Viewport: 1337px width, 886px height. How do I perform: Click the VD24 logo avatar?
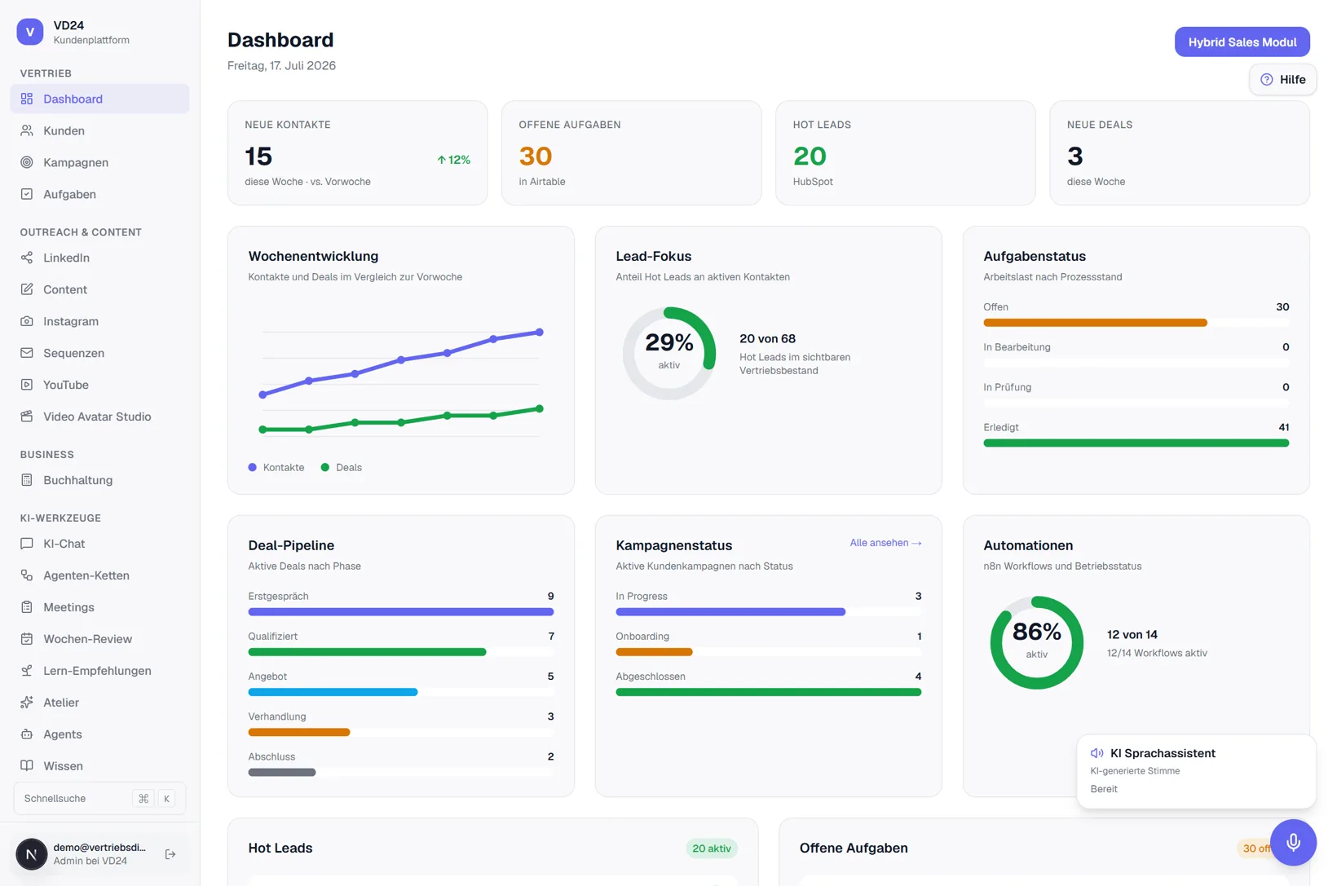pyautogui.click(x=30, y=32)
